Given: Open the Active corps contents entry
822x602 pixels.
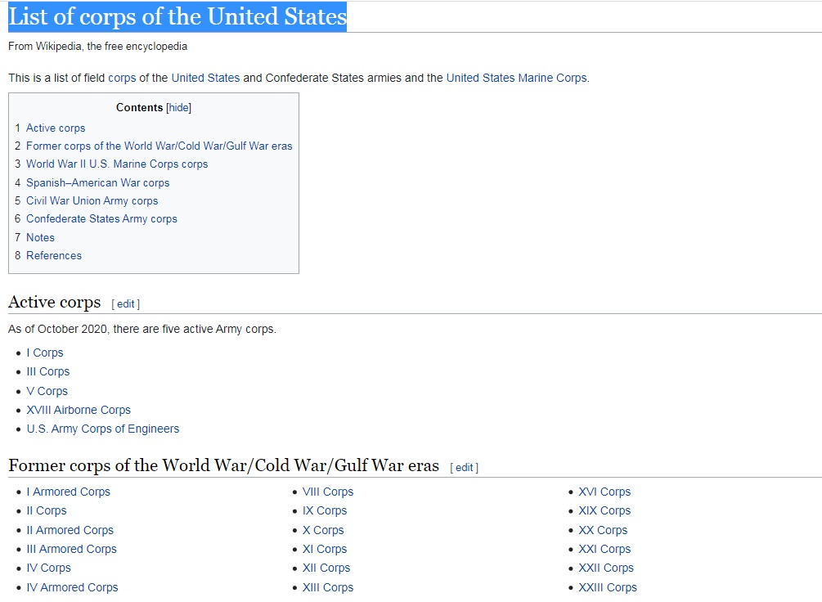Looking at the screenshot, I should pyautogui.click(x=56, y=128).
